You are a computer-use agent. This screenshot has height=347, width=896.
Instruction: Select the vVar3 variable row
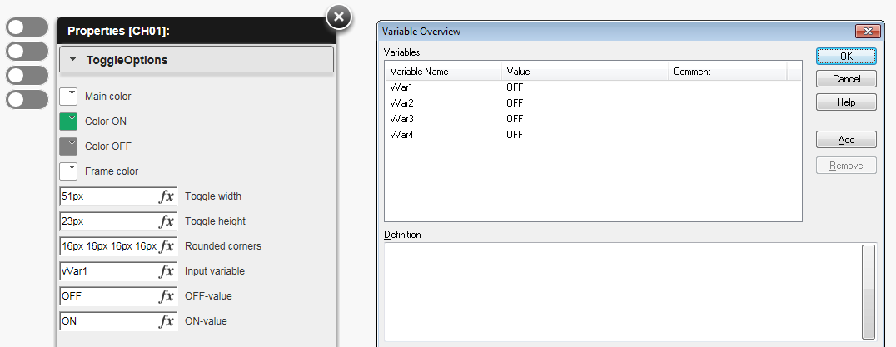(x=403, y=119)
